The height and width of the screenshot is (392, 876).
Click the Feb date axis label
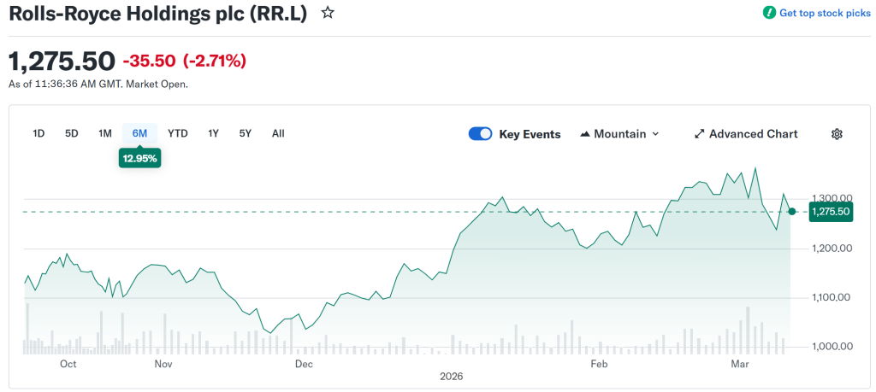(x=599, y=364)
